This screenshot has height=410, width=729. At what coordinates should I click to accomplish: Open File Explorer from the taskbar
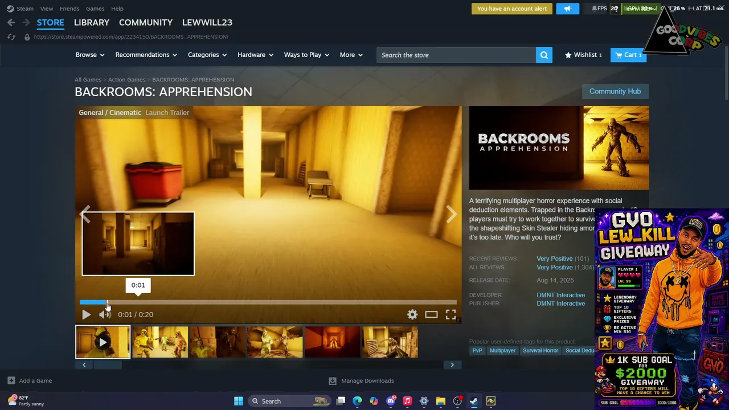440,401
